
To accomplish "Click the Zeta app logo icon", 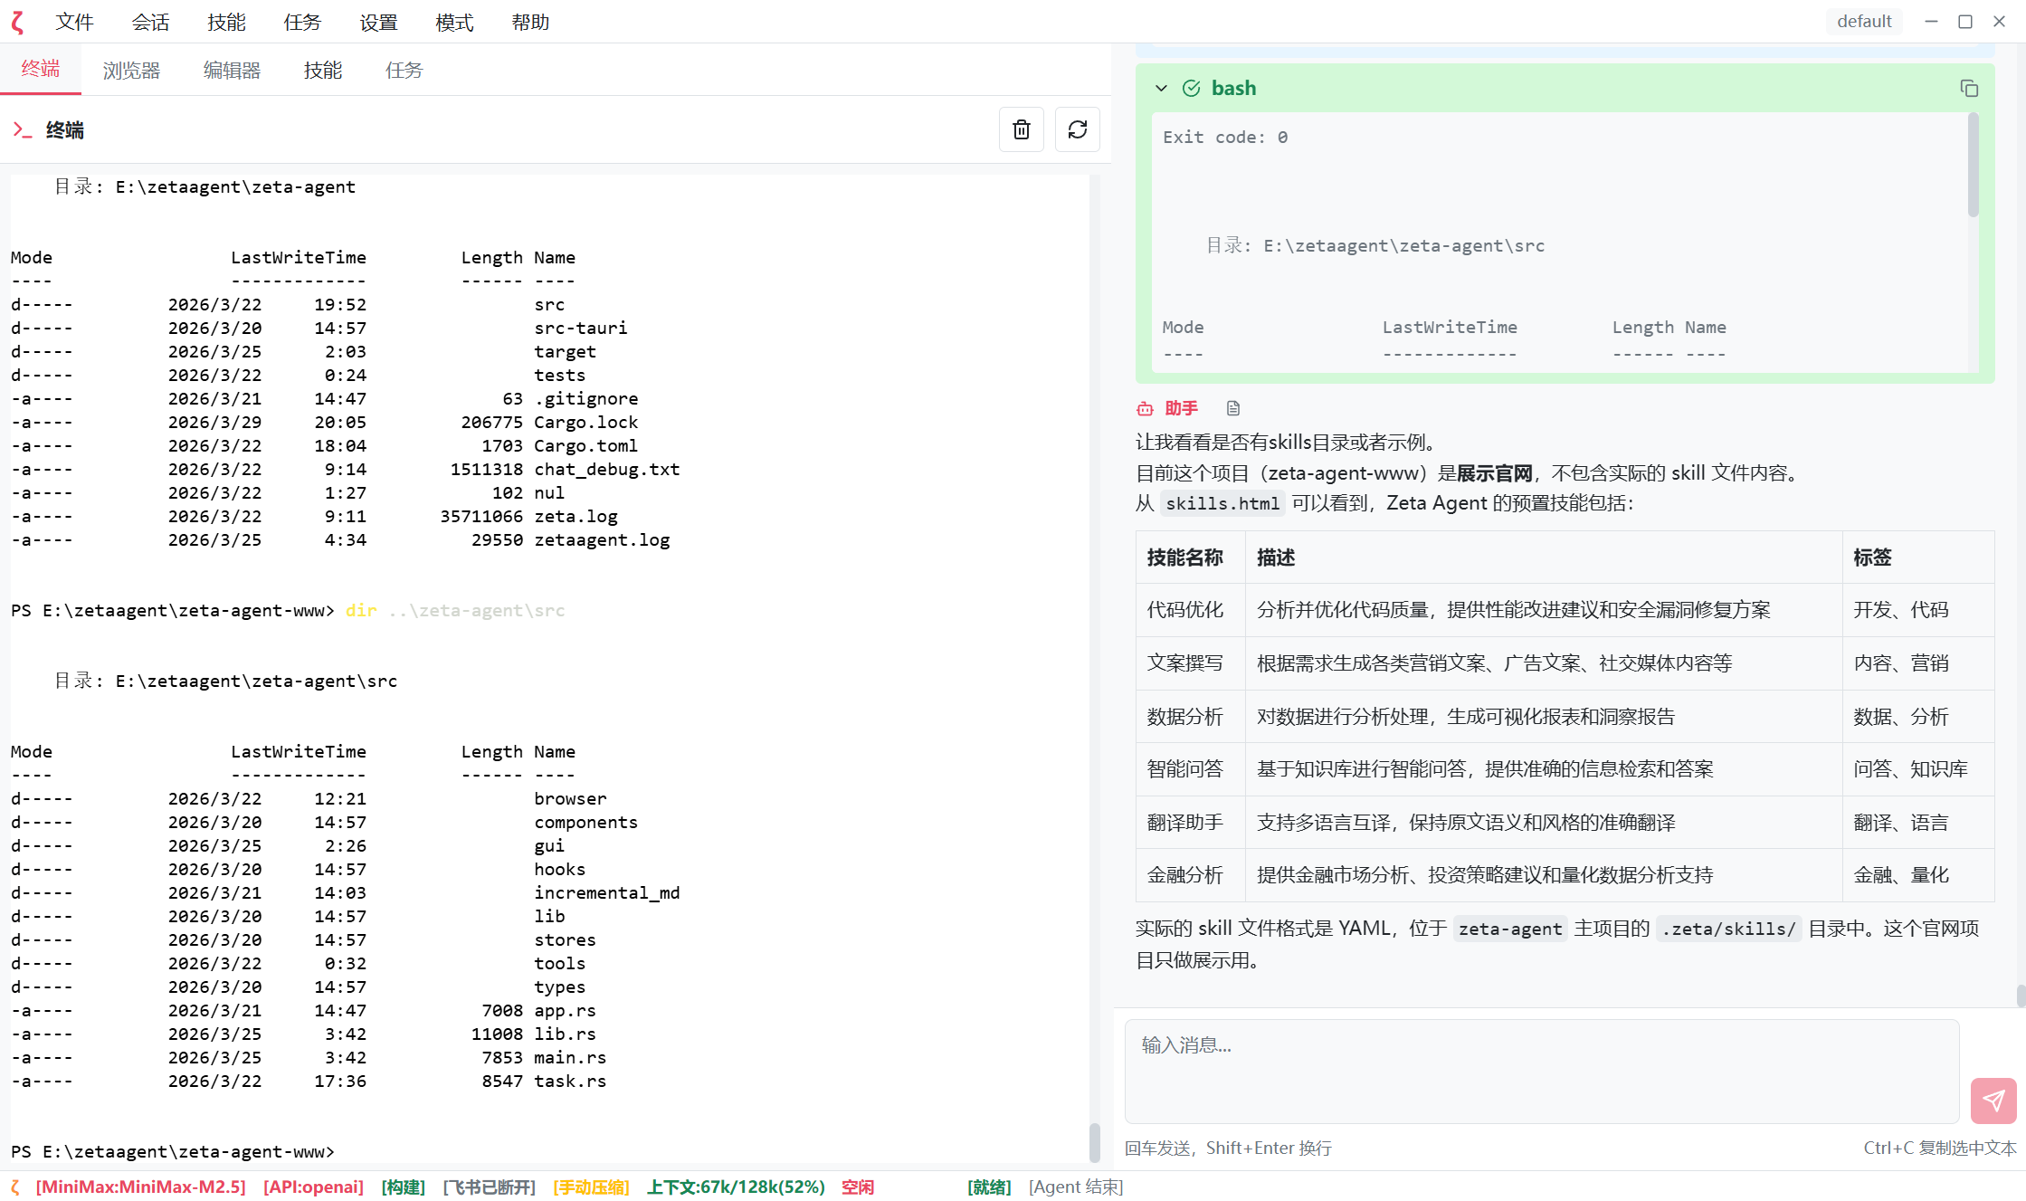I will (17, 22).
